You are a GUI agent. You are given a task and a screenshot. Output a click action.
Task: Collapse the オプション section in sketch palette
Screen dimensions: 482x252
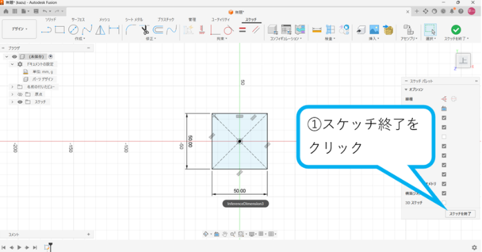pos(406,90)
